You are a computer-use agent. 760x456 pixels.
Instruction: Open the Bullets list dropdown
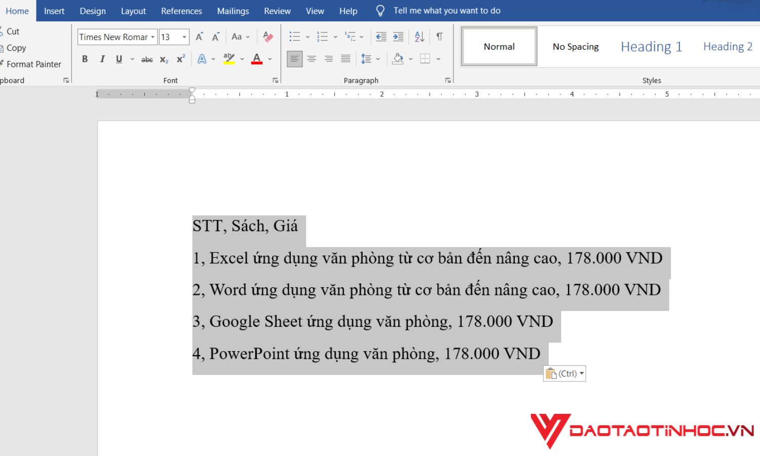[x=308, y=36]
